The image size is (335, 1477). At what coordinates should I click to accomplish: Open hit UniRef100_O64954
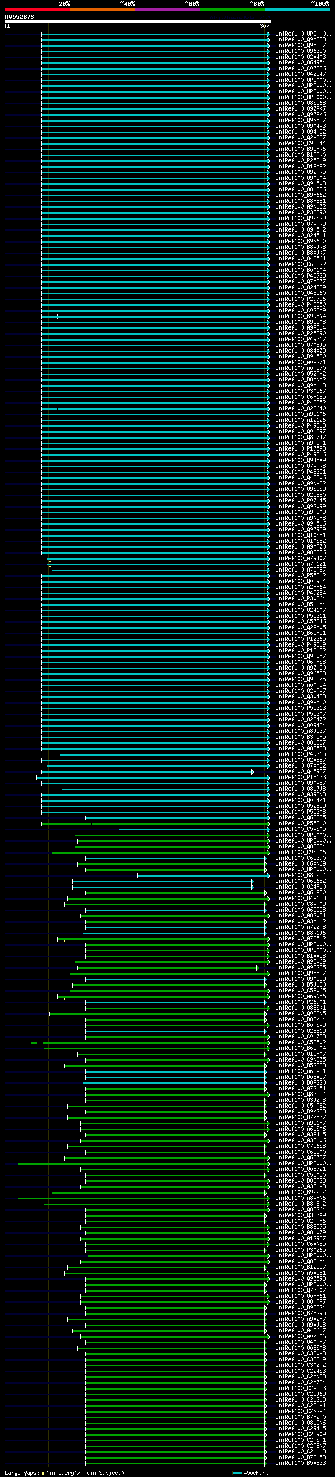click(x=300, y=62)
